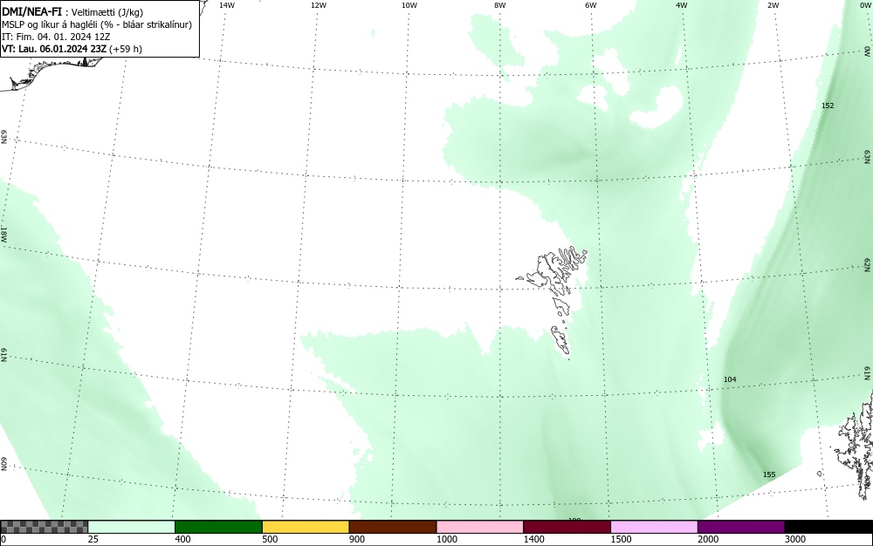
Task: Click the 60N latitude label
Action: (3, 465)
